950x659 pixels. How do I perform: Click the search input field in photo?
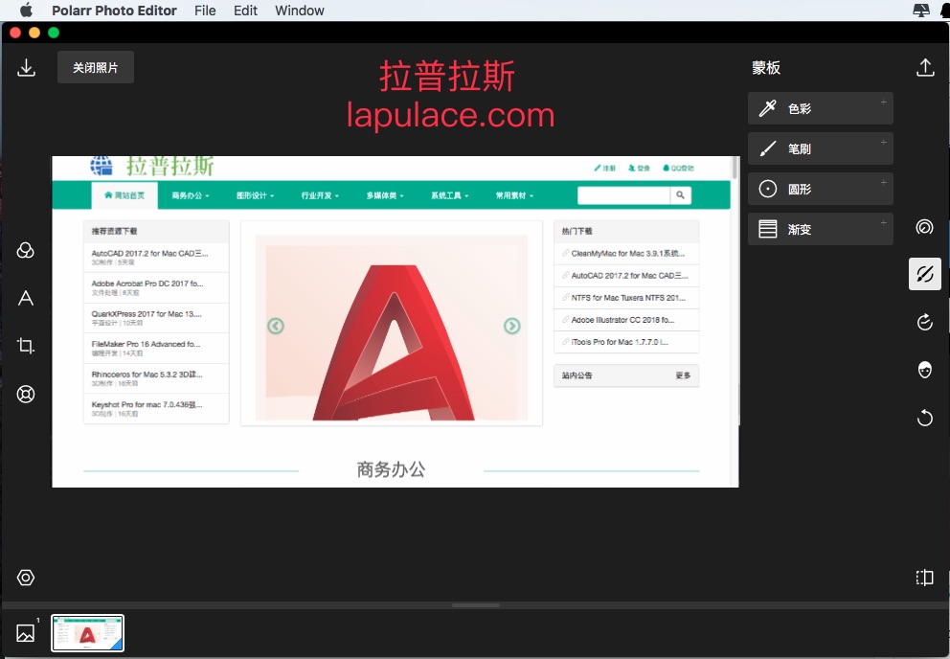click(x=624, y=195)
